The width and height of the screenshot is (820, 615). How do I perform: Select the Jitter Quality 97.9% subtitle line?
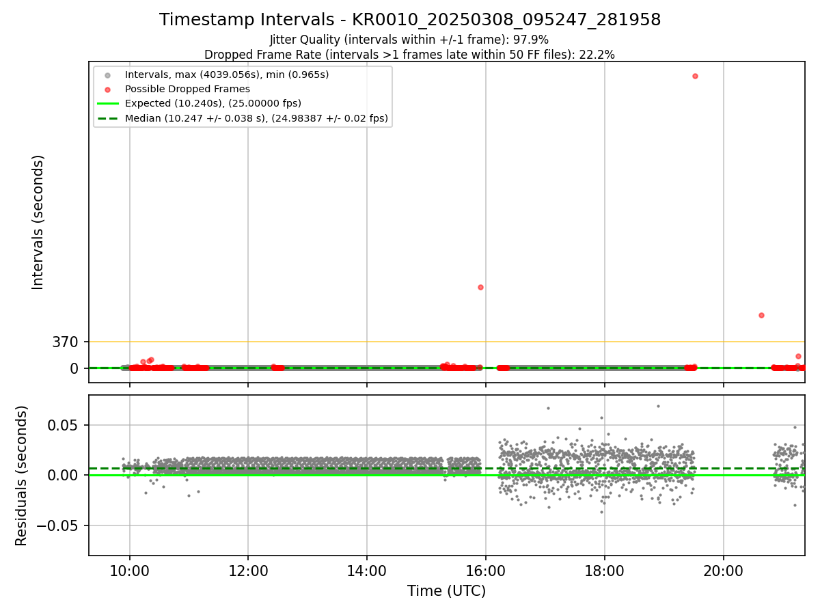(409, 40)
